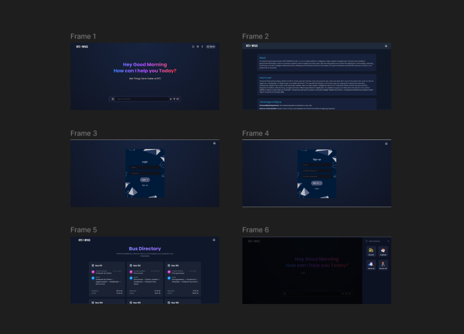Open the Faculty Info tile in Frame 6
The width and height of the screenshot is (464, 334).
pos(383,265)
